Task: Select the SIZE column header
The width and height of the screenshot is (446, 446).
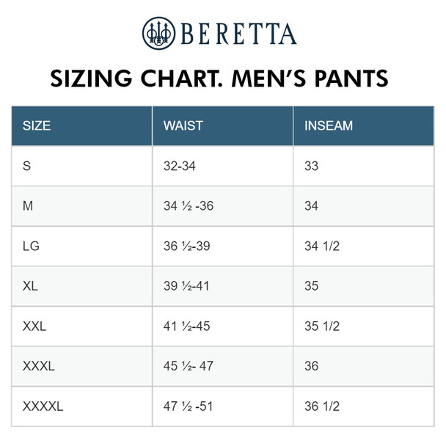Action: pos(37,125)
